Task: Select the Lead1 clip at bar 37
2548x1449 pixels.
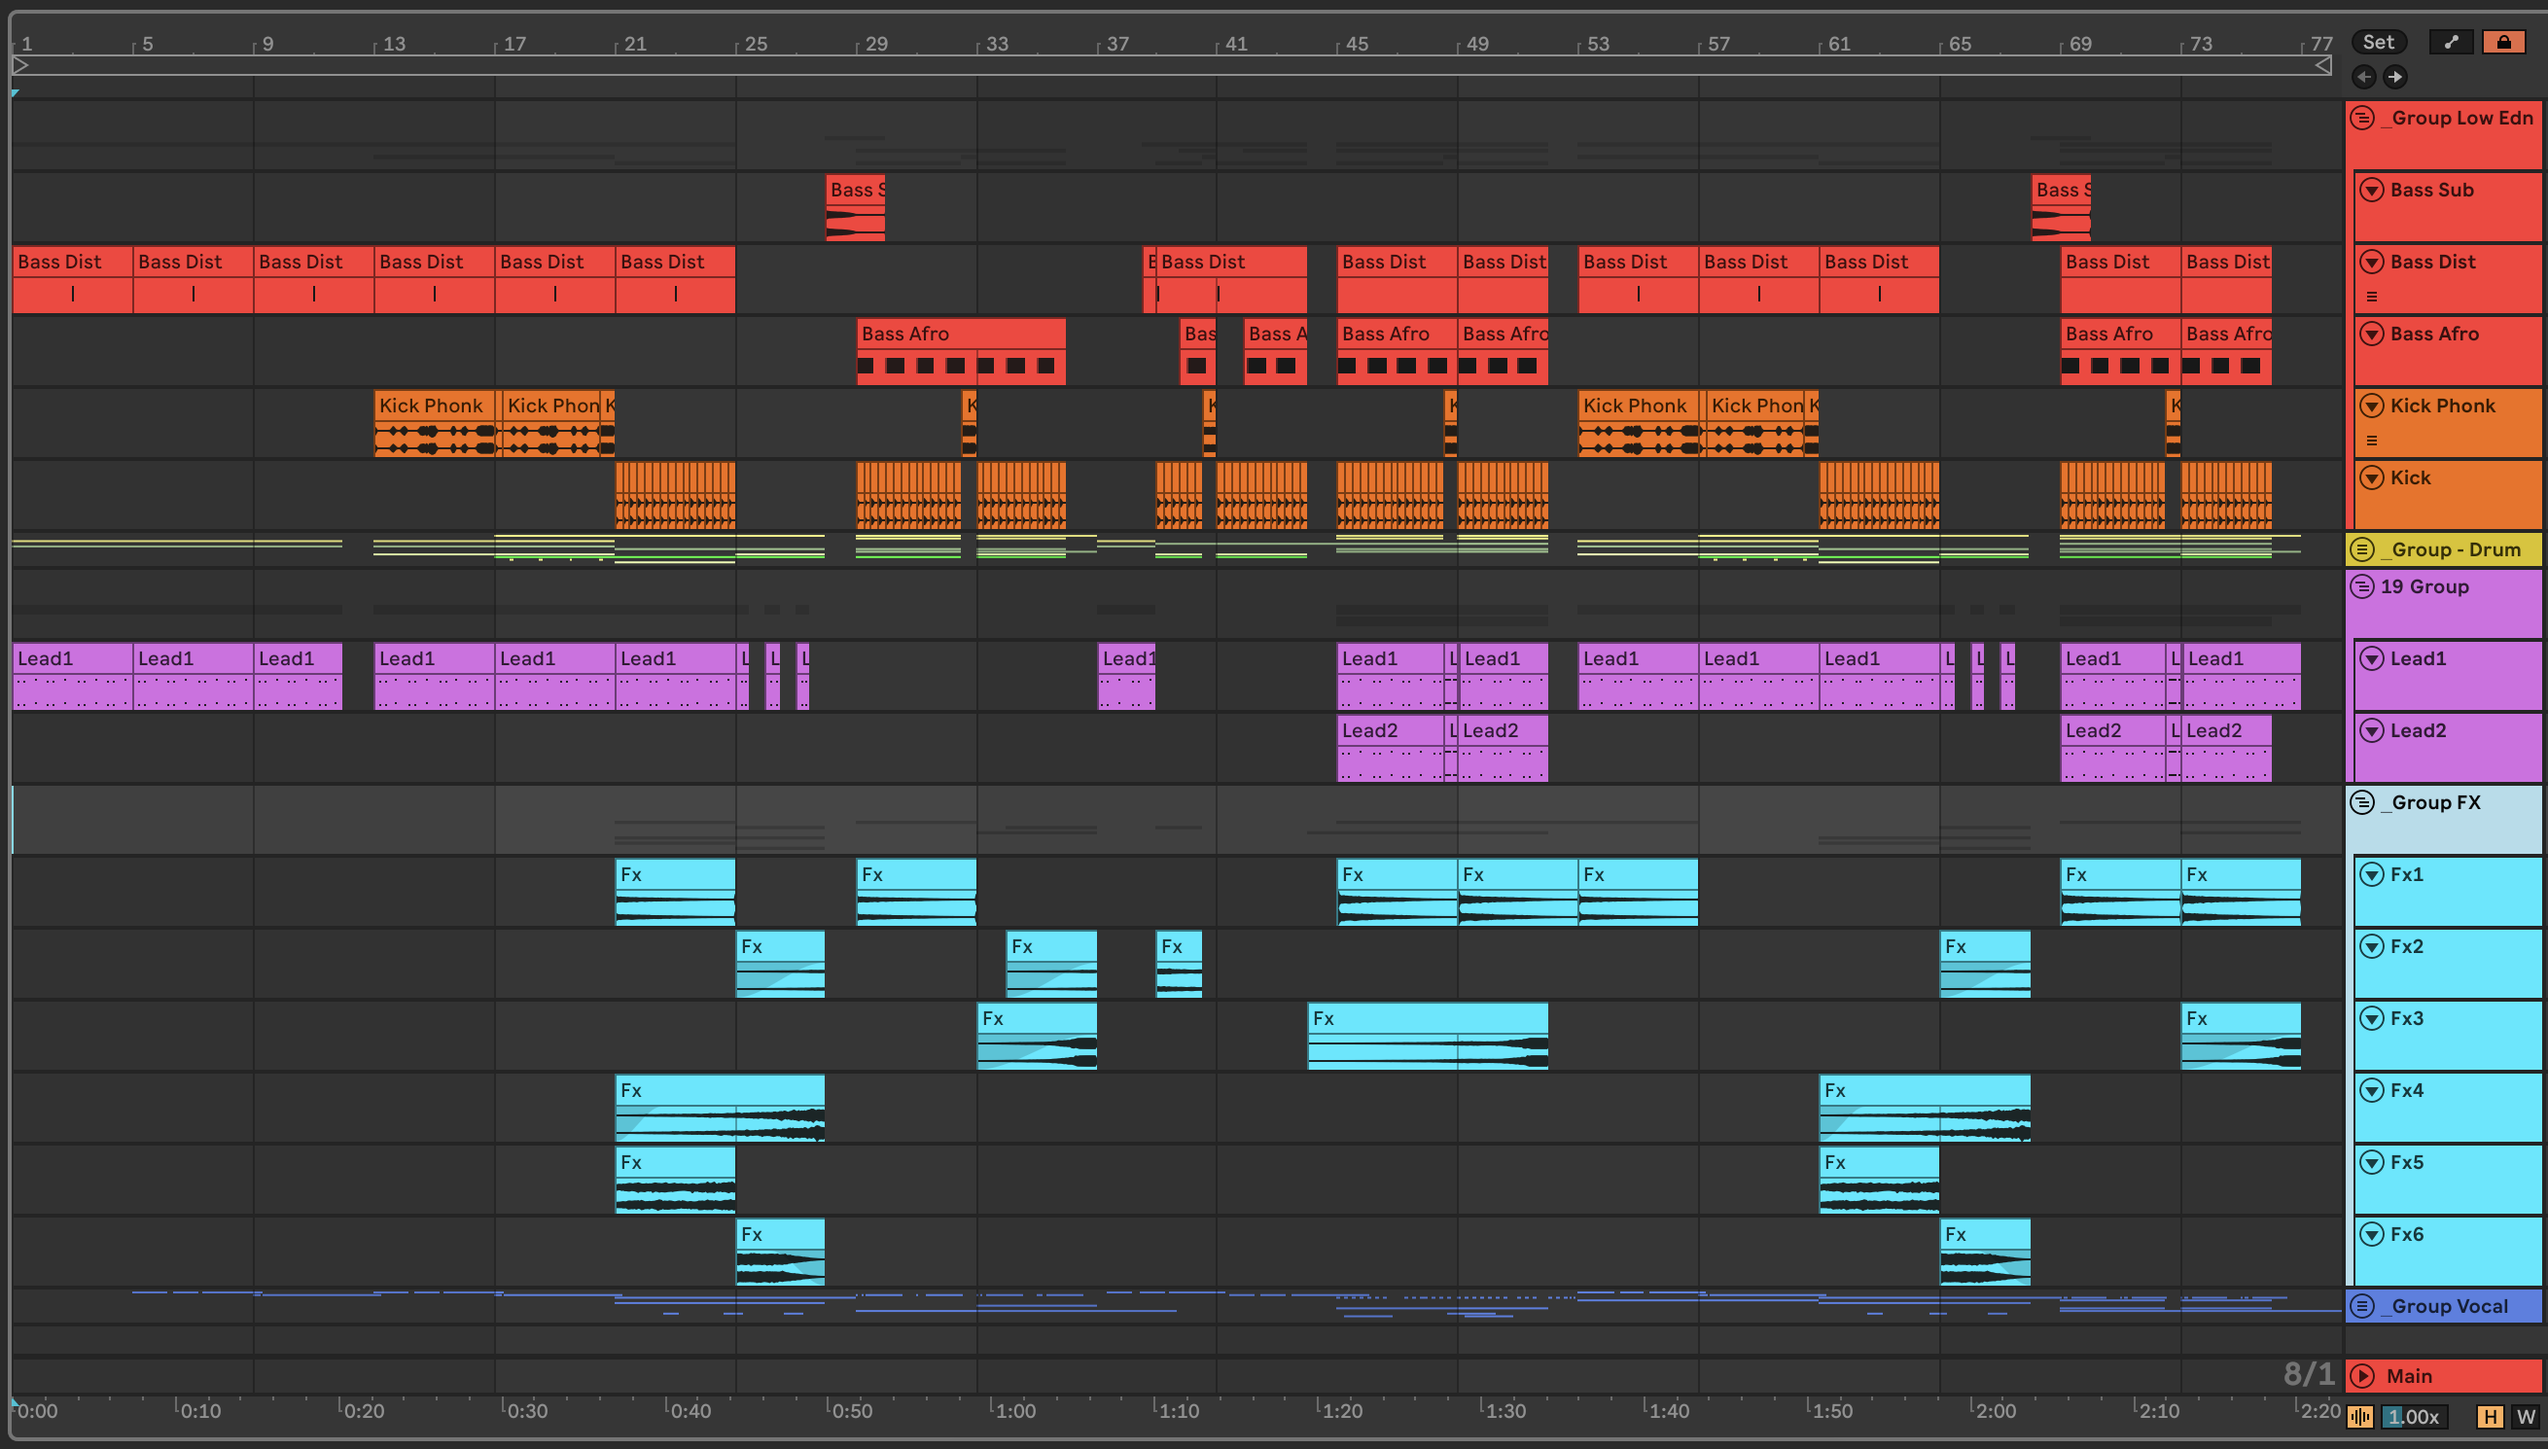Action: (x=1126, y=676)
